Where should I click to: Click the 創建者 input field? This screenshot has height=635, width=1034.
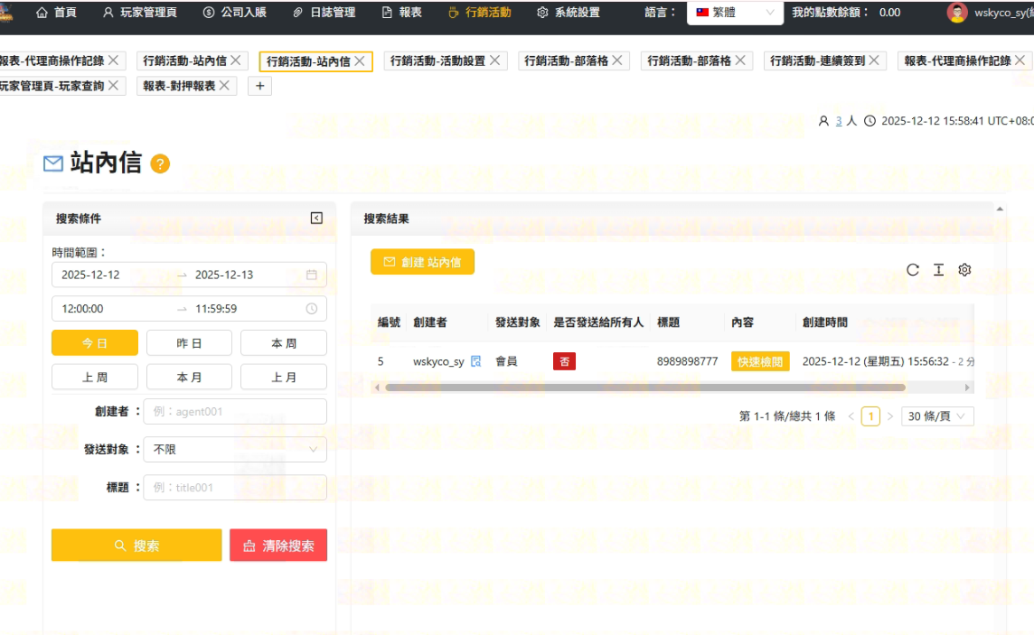234,411
